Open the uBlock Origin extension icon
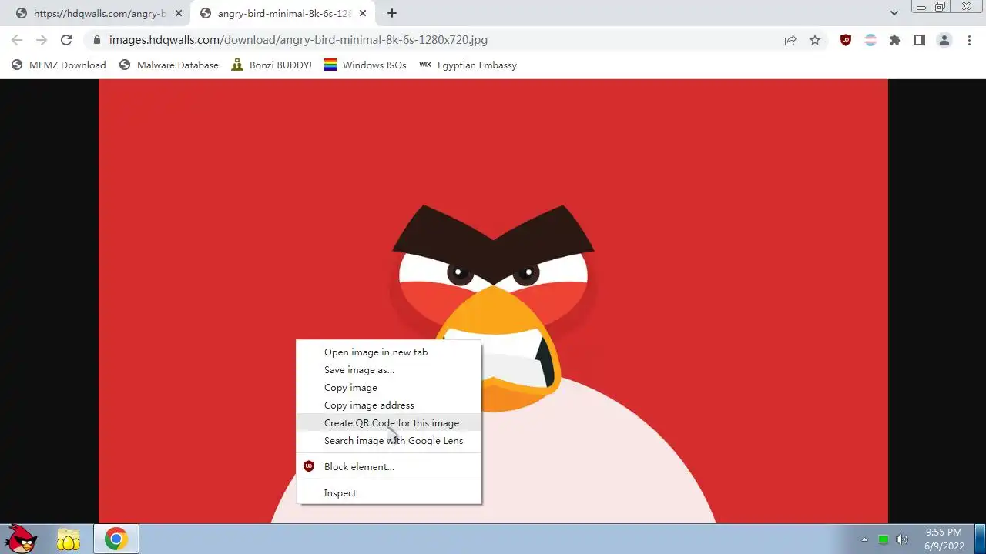The width and height of the screenshot is (986, 554). coord(846,40)
